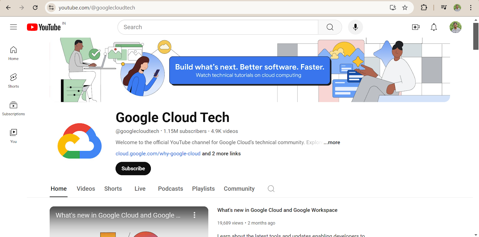479x237 pixels.
Task: Open the notifications bell
Action: tap(434, 27)
